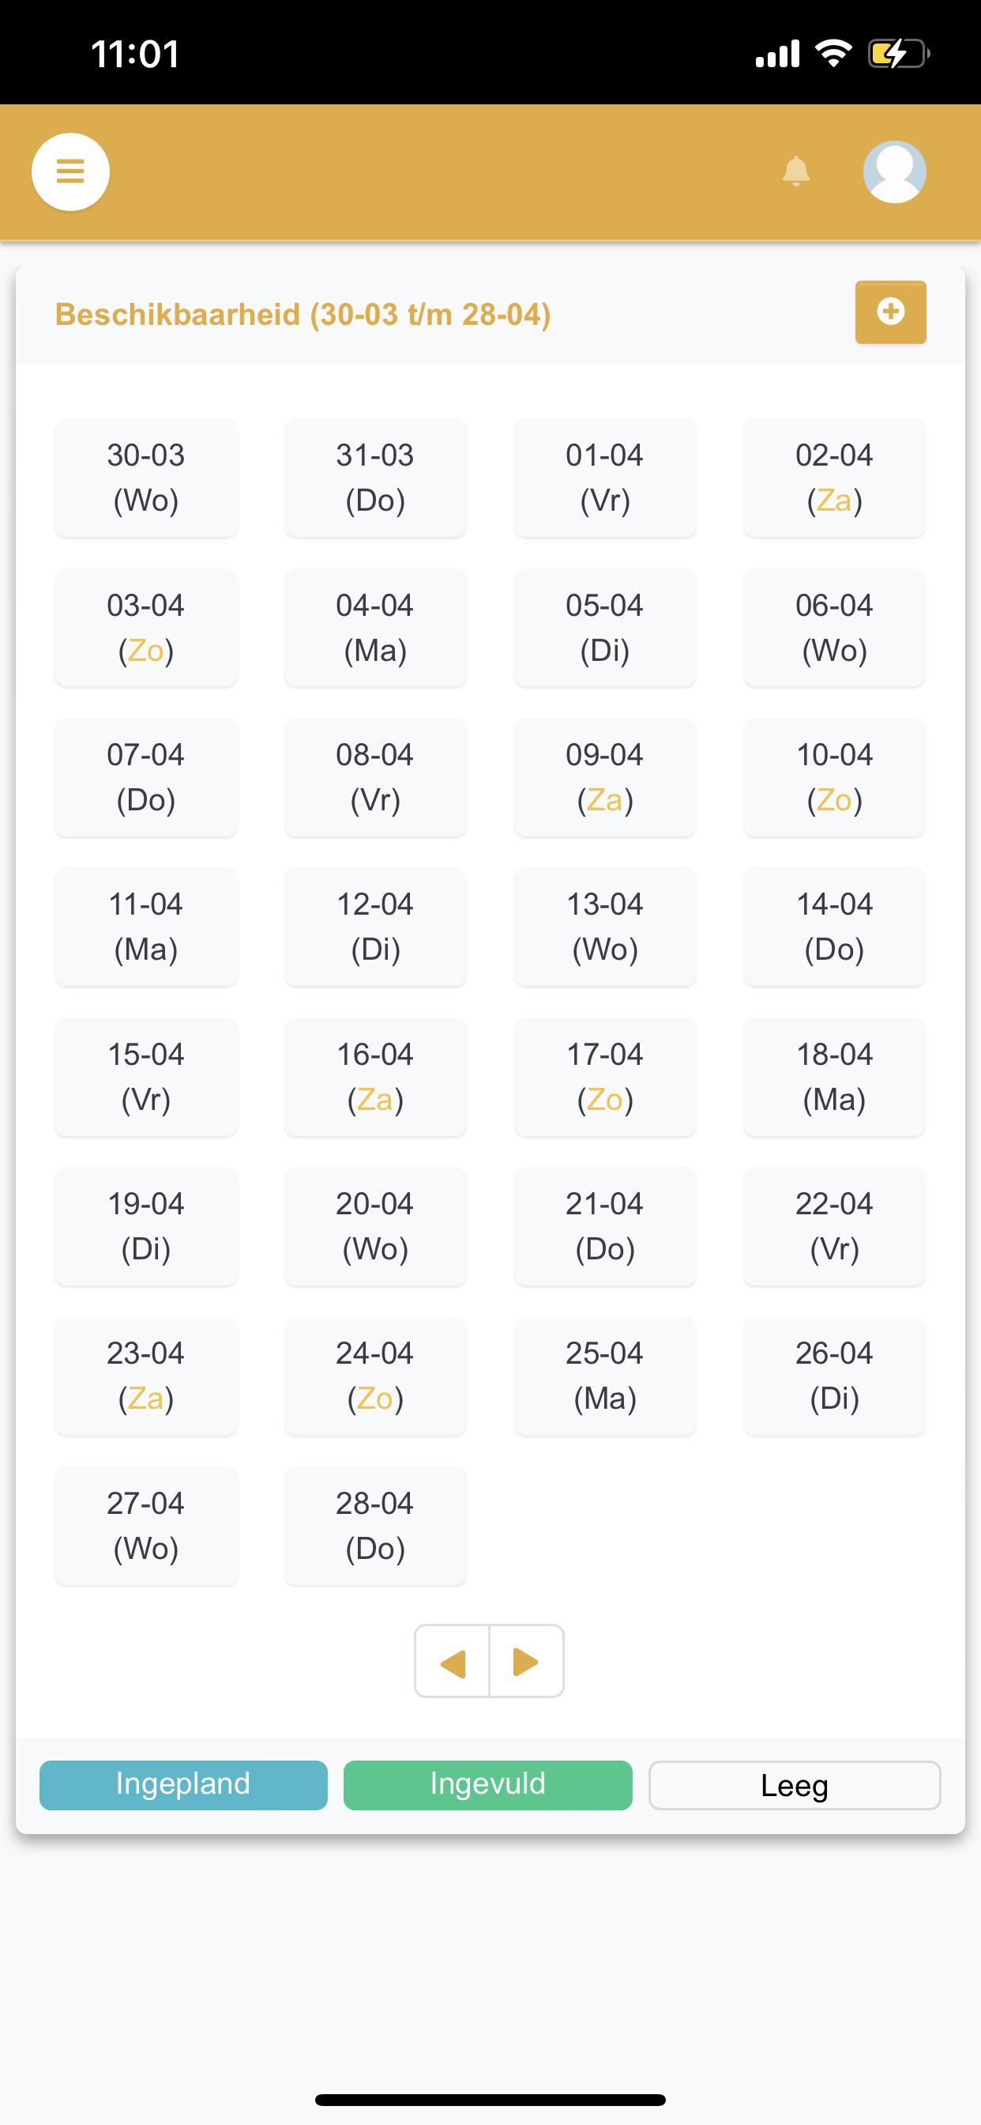
Task: Choose the 23-04 (Za) day tile
Action: [x=146, y=1376]
